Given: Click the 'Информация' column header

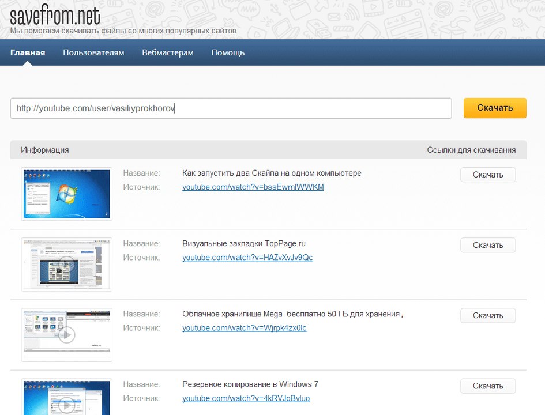Looking at the screenshot, I should coord(45,150).
